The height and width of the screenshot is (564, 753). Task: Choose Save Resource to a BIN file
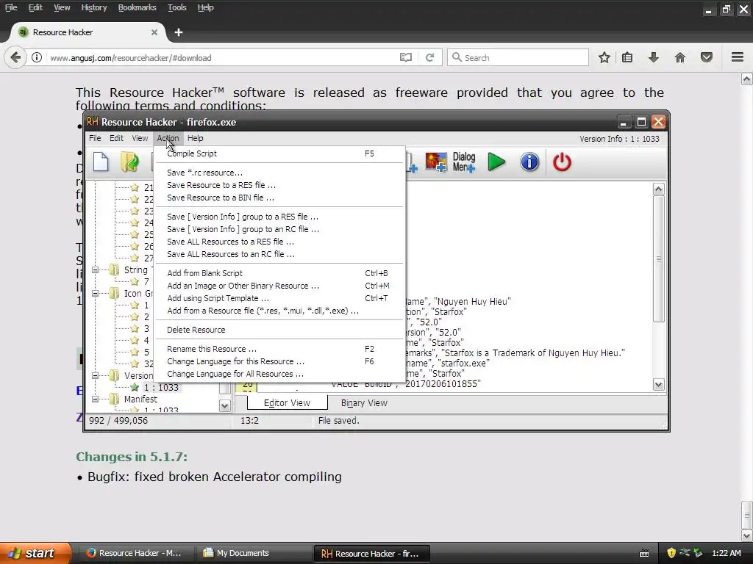[279, 198]
